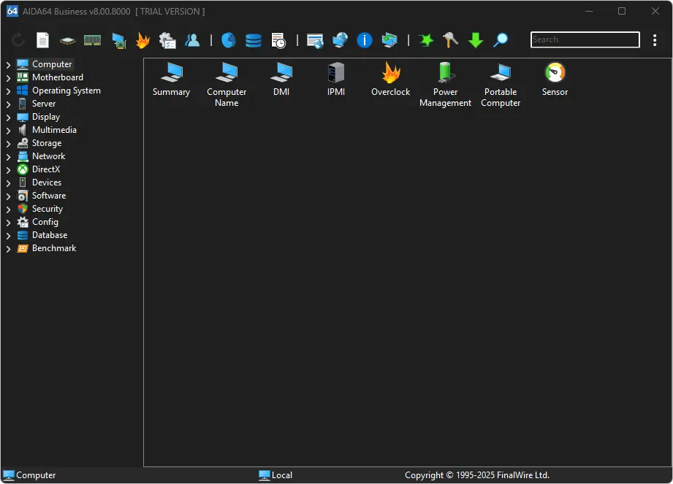Screen dimensions: 673x484
Task: Select Multimedia in the sidebar tree
Action: tap(54, 130)
